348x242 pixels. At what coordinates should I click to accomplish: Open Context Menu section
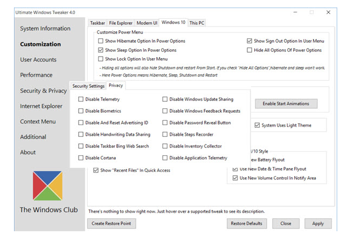coord(38,121)
